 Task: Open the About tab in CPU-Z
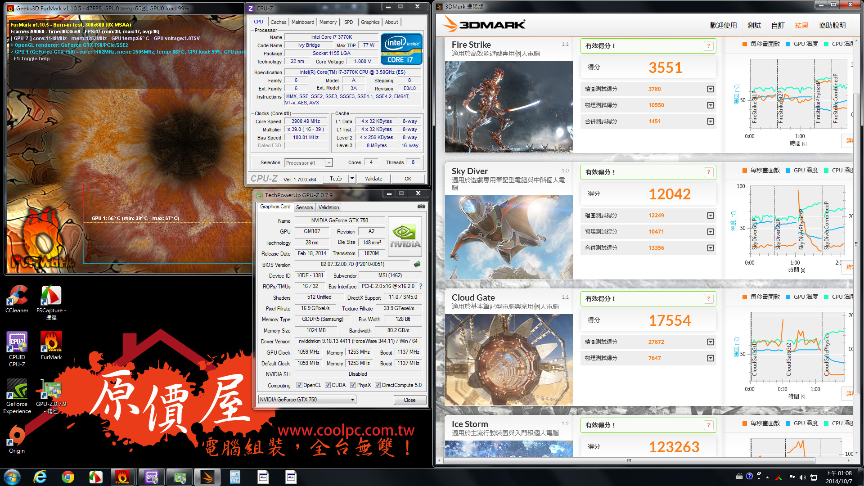tap(391, 22)
